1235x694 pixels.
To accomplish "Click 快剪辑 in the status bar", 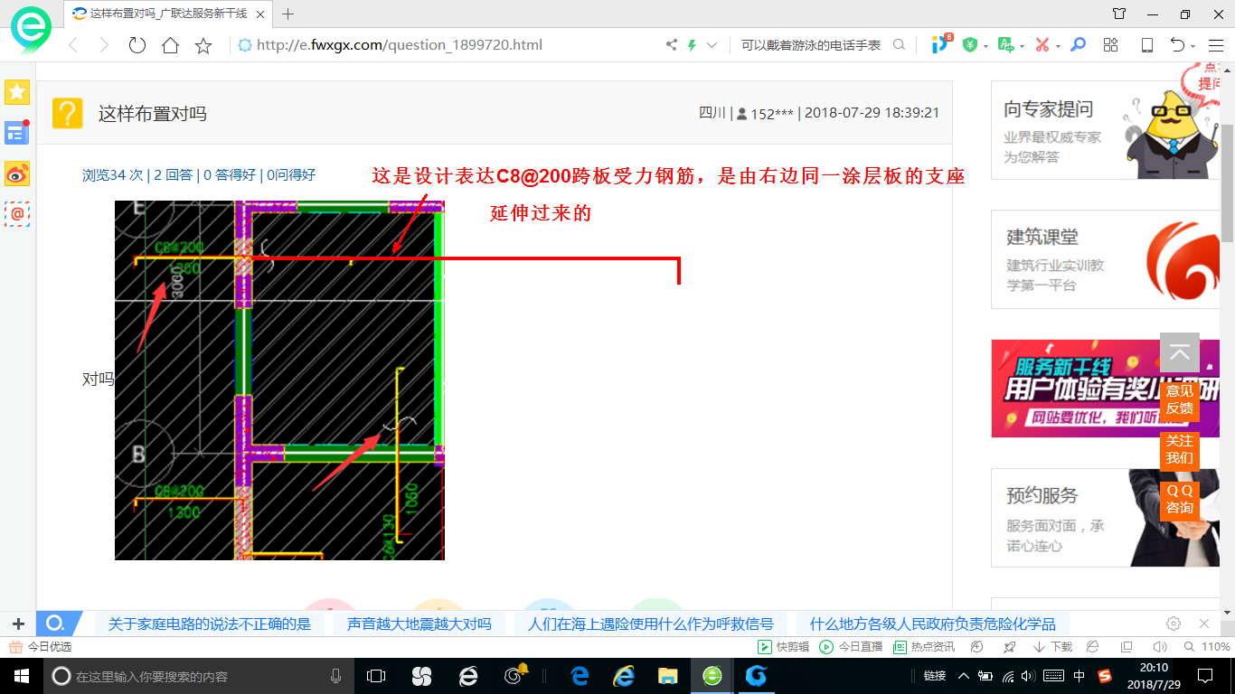I will [x=783, y=647].
